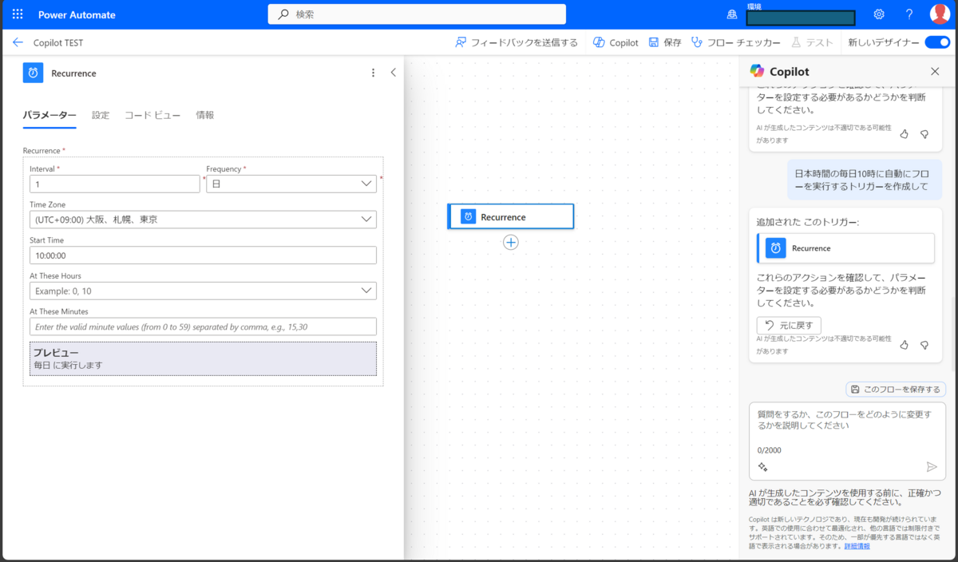Image resolution: width=958 pixels, height=562 pixels.
Task: Click the プレビュー preview box
Action: tap(203, 358)
